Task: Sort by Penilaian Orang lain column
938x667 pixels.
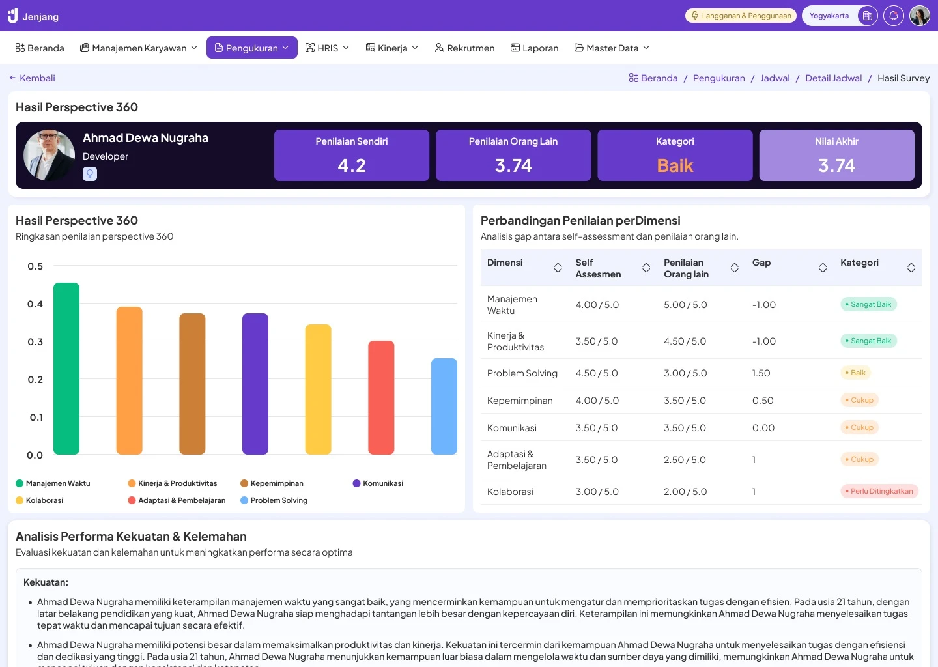Action: pos(734,268)
